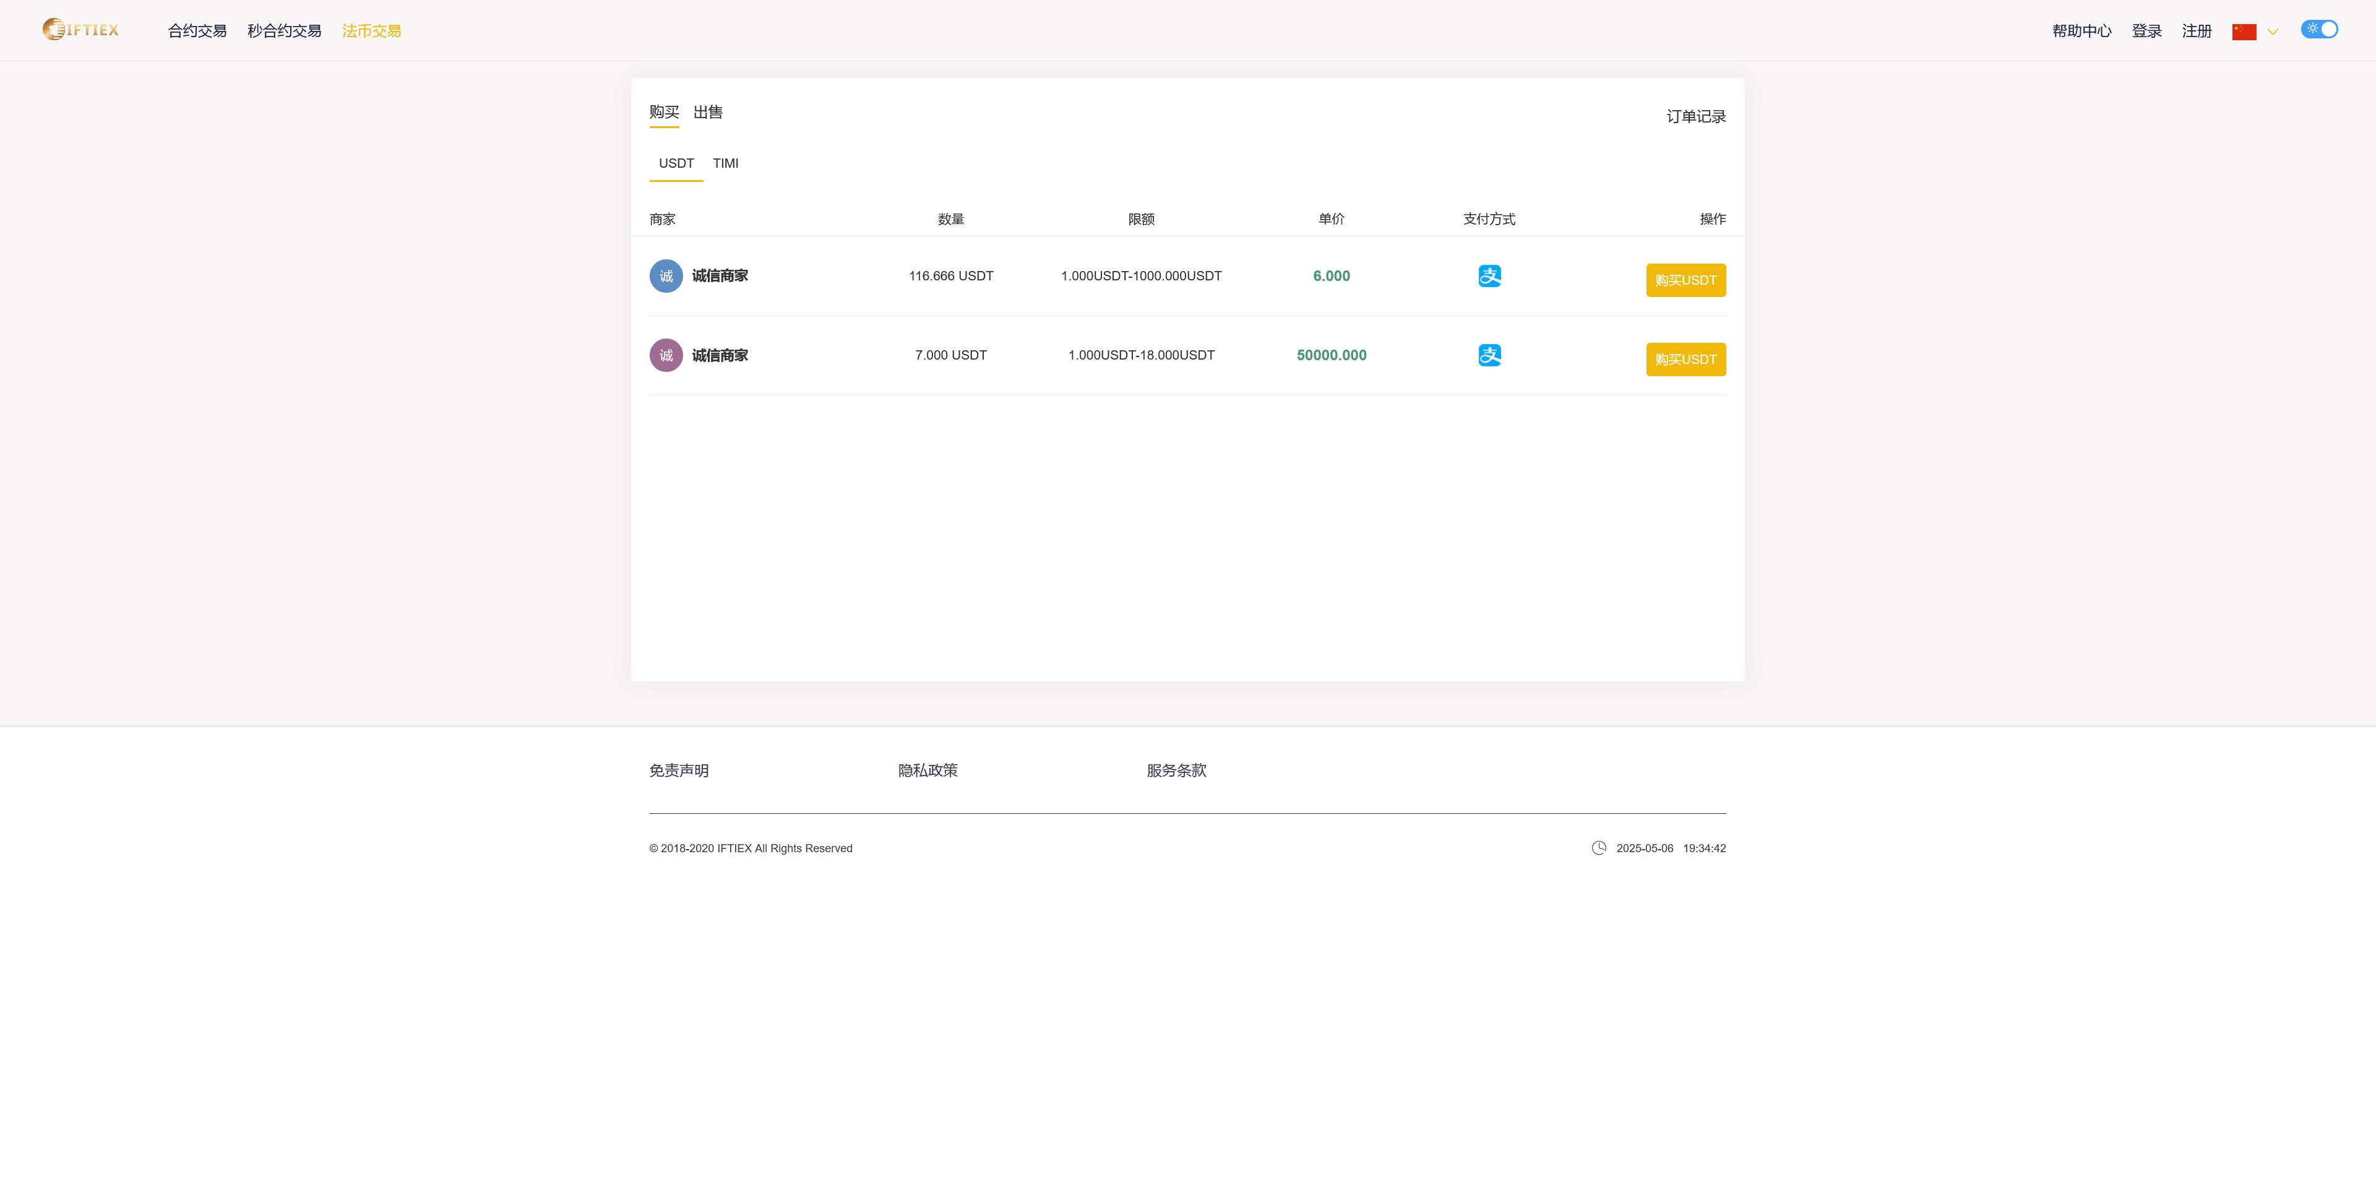Screen dimensions: 2376x1187
Task: Click 购买USDT button for 50000.000 price offer
Action: click(1685, 360)
